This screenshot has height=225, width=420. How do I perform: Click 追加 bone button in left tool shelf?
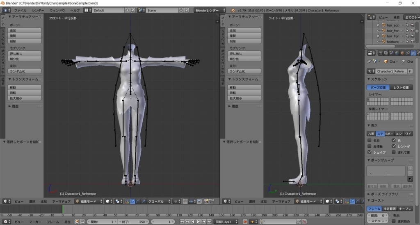(24, 30)
